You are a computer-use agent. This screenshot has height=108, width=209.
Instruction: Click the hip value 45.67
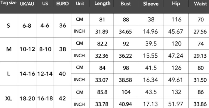click(x=176, y=32)
